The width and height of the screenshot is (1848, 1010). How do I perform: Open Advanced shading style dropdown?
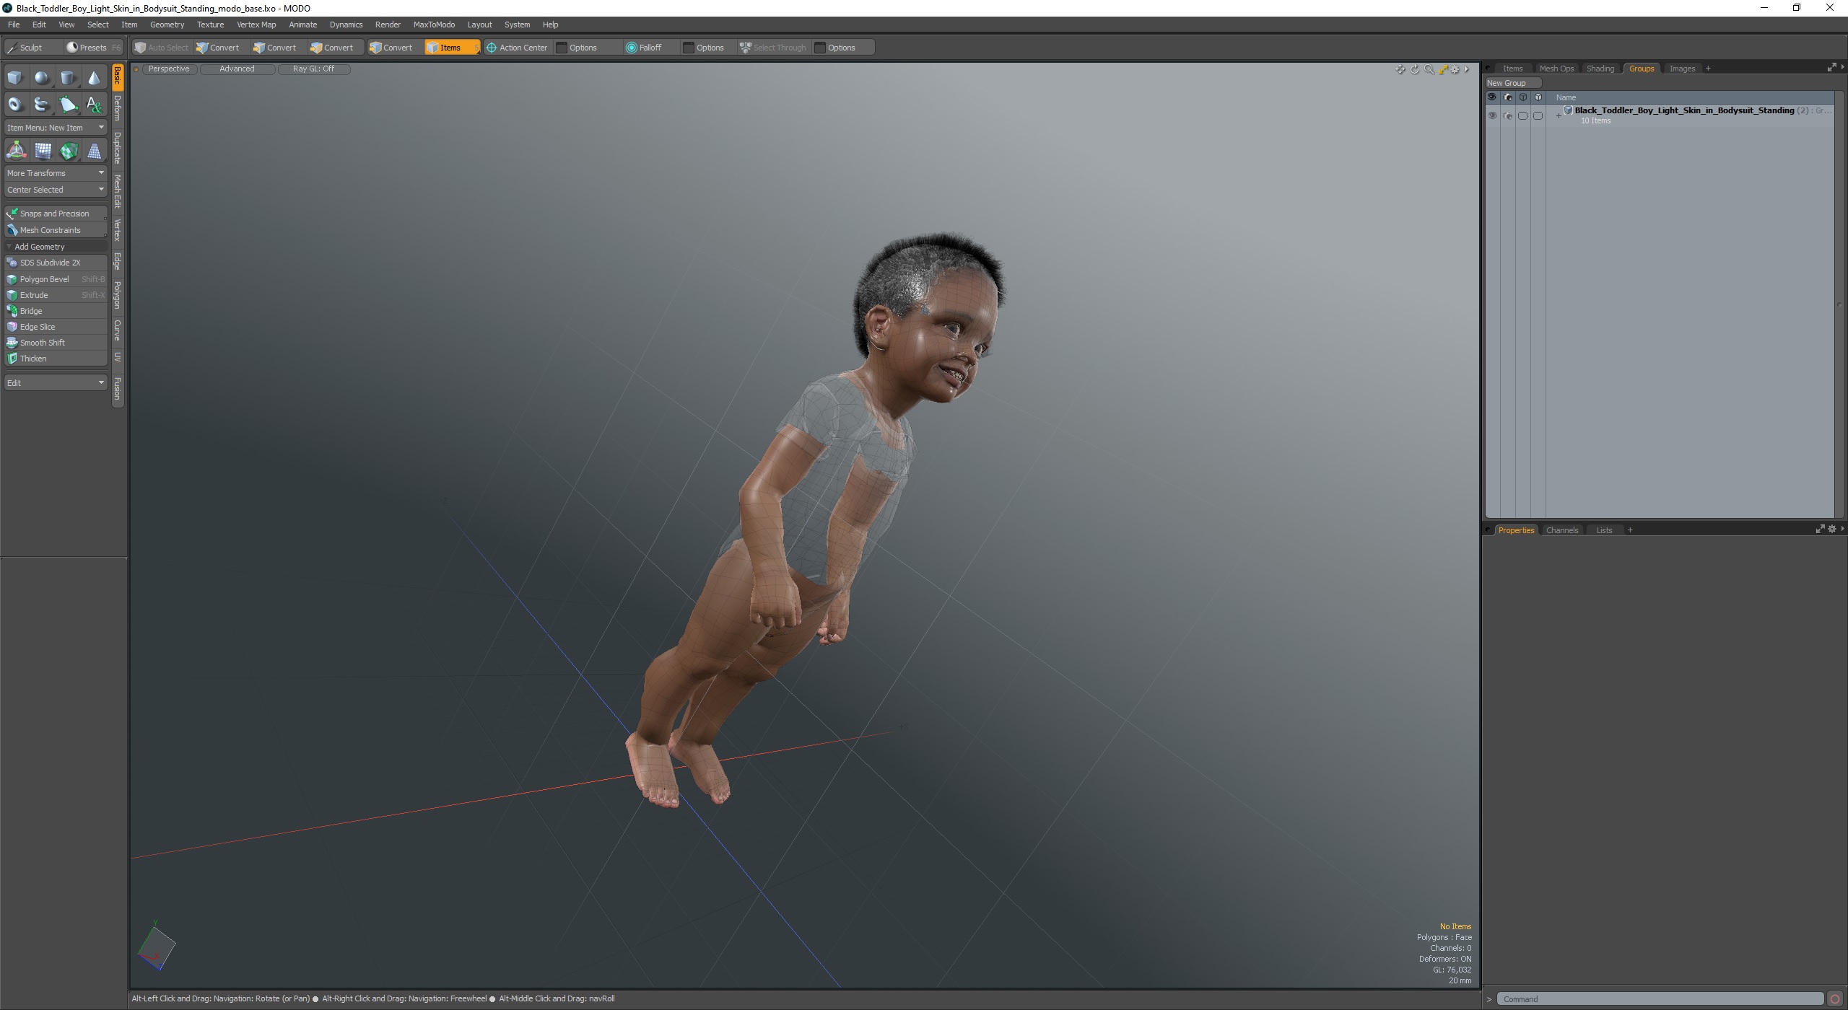pyautogui.click(x=237, y=69)
